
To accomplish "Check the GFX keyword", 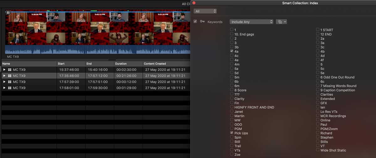I will point(318,103).
